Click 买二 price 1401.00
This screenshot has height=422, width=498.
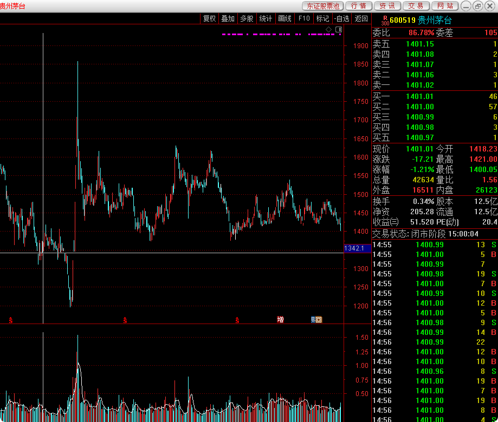pyautogui.click(x=419, y=107)
